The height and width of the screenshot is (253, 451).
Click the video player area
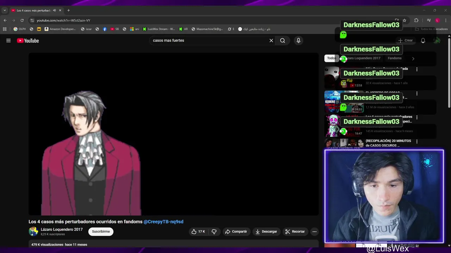174,134
